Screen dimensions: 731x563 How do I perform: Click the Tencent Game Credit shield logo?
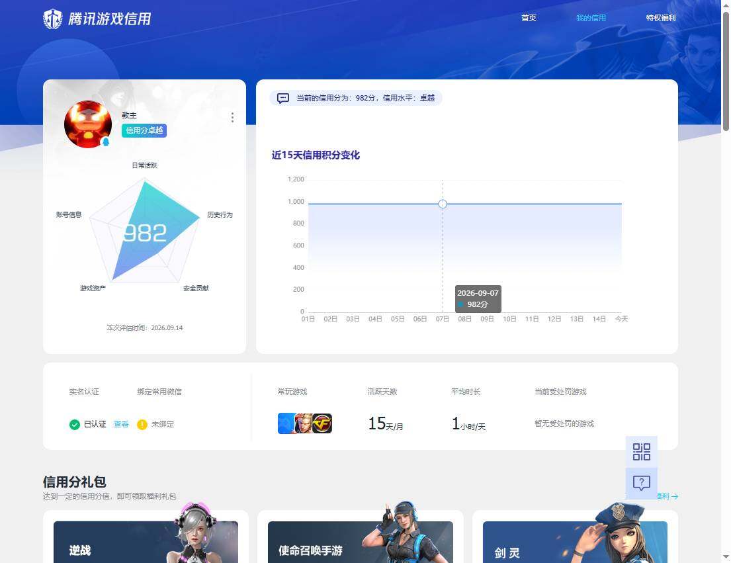[x=53, y=19]
